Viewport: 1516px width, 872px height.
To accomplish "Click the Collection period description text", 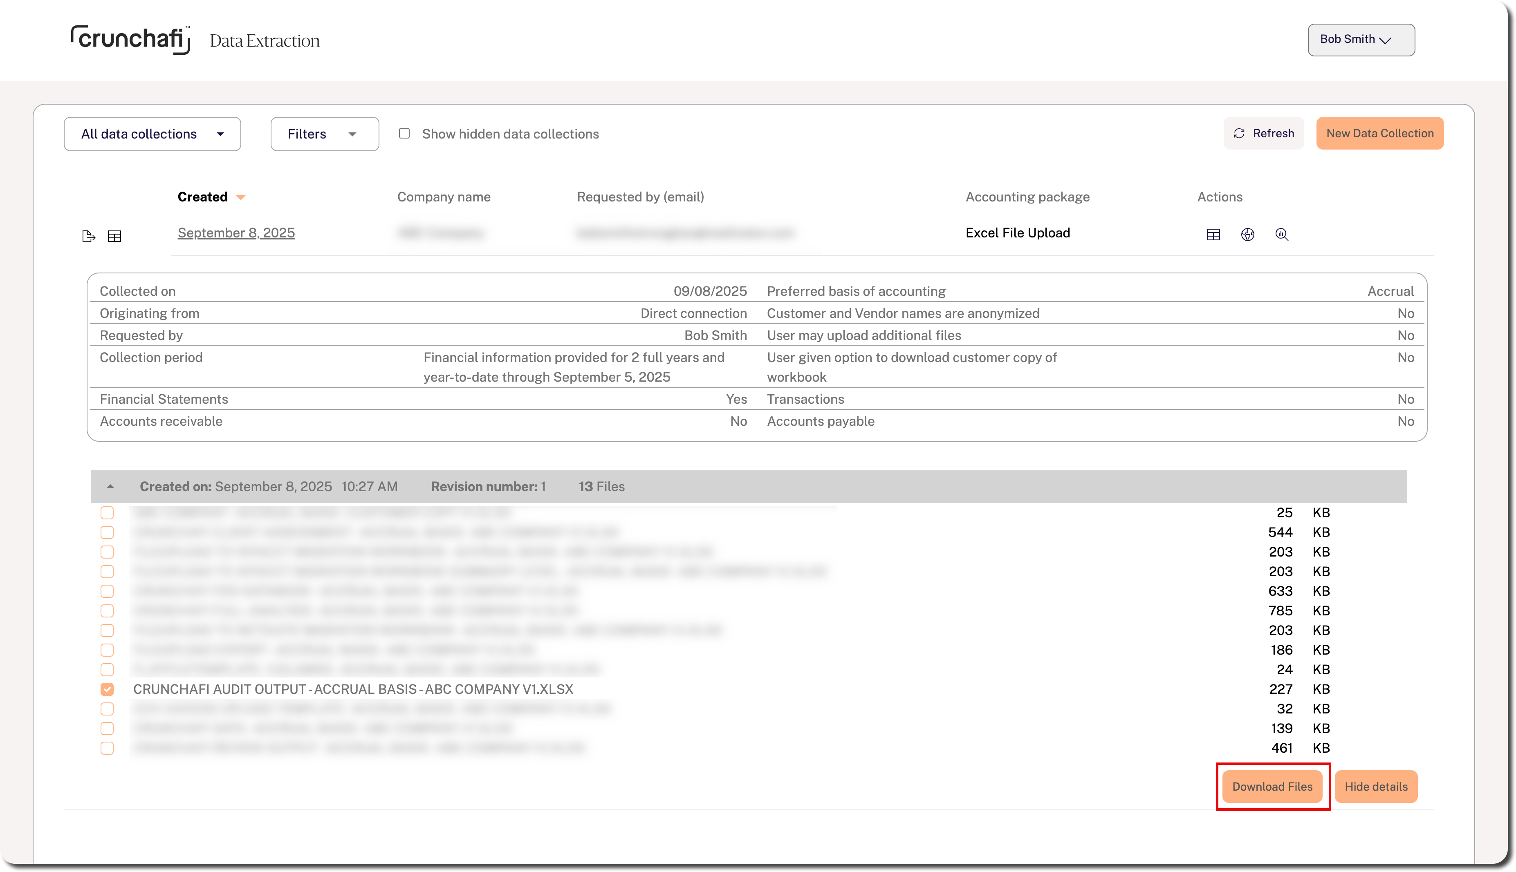I will [574, 367].
